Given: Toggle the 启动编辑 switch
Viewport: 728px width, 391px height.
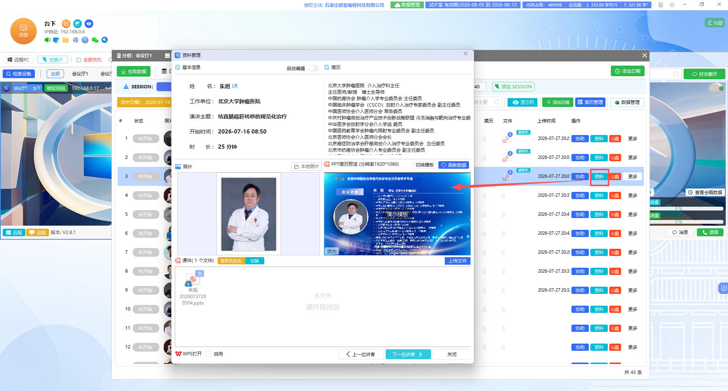Looking at the screenshot, I should [314, 68].
